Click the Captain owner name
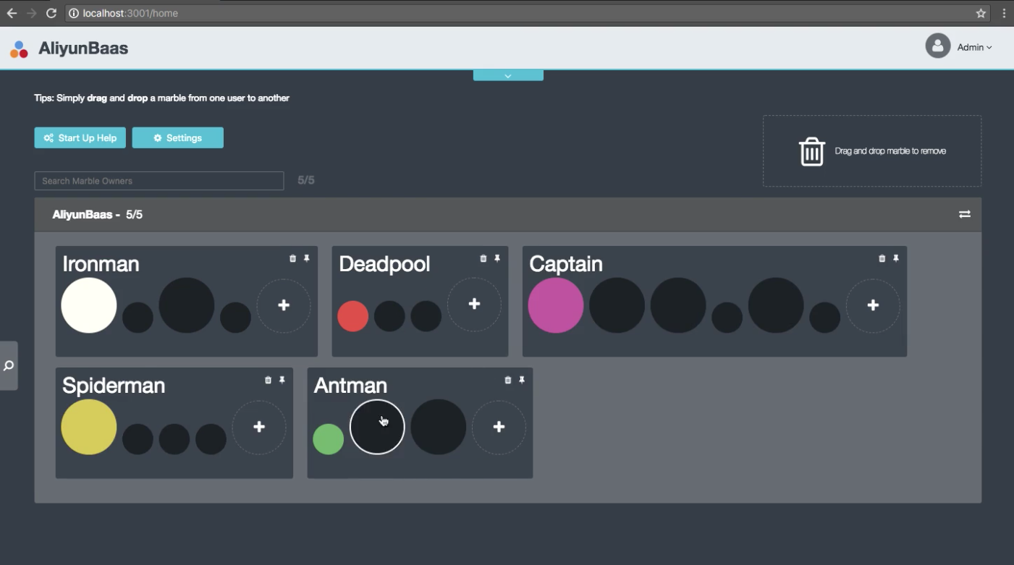 pyautogui.click(x=566, y=264)
